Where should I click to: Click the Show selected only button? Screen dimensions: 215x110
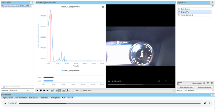(186, 87)
